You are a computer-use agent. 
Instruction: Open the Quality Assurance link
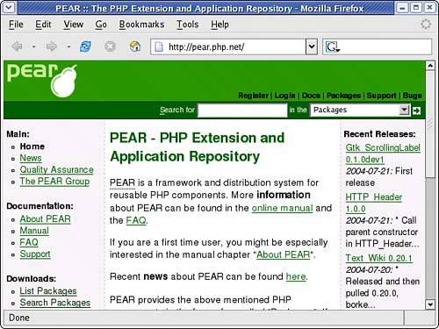[x=56, y=169]
